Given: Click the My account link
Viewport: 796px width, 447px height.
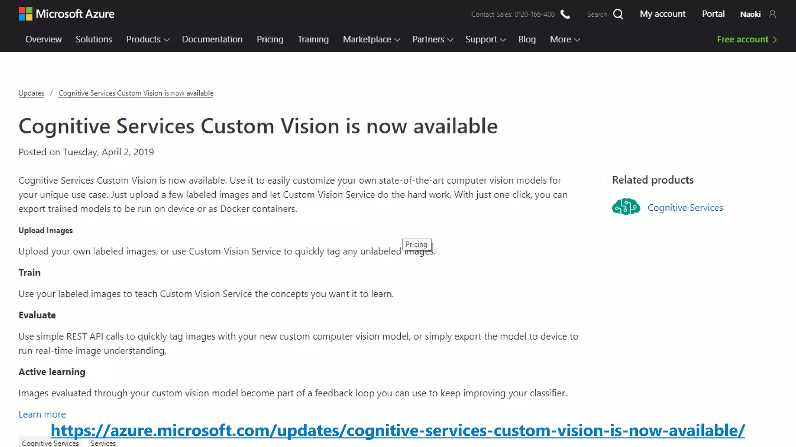Looking at the screenshot, I should pos(662,14).
